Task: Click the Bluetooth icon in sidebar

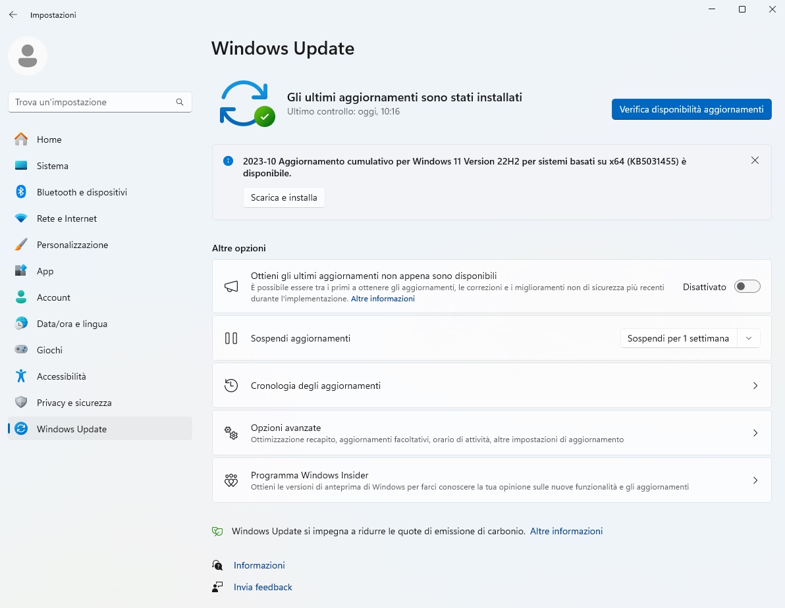Action: point(21,192)
